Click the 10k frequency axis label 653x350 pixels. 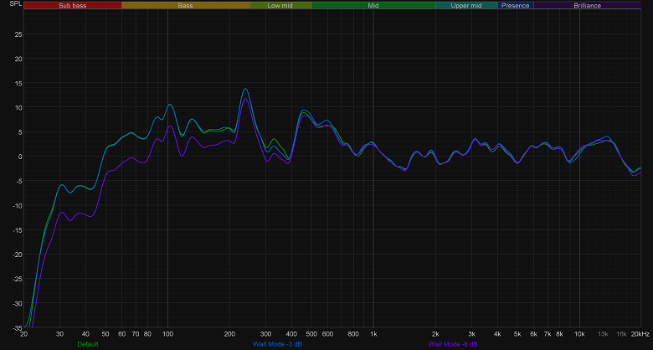[x=579, y=334]
